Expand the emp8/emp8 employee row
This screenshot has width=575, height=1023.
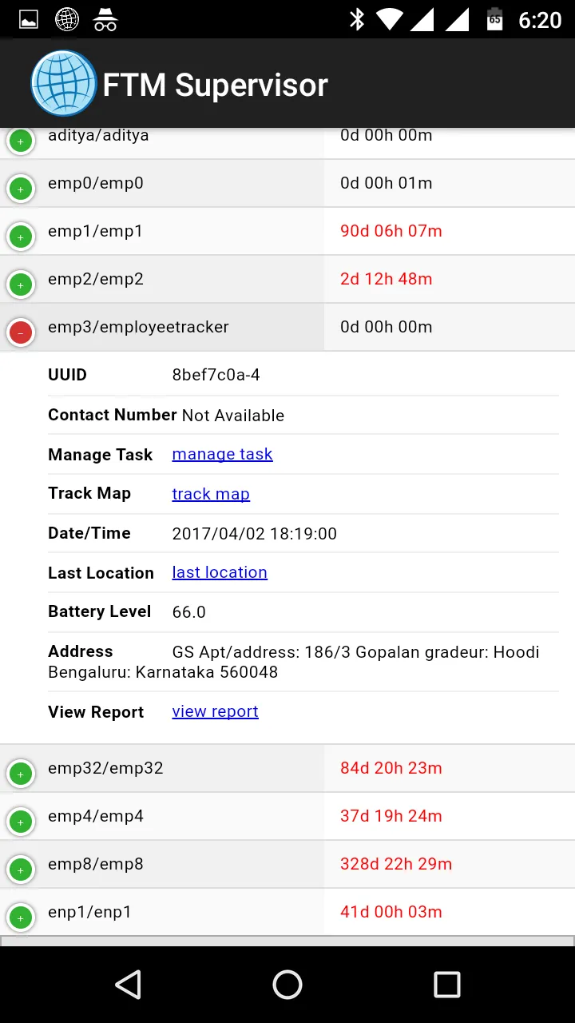21,870
